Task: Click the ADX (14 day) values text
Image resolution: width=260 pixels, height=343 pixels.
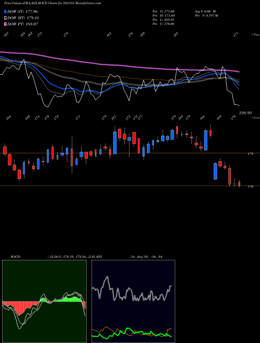Action: click(146, 257)
